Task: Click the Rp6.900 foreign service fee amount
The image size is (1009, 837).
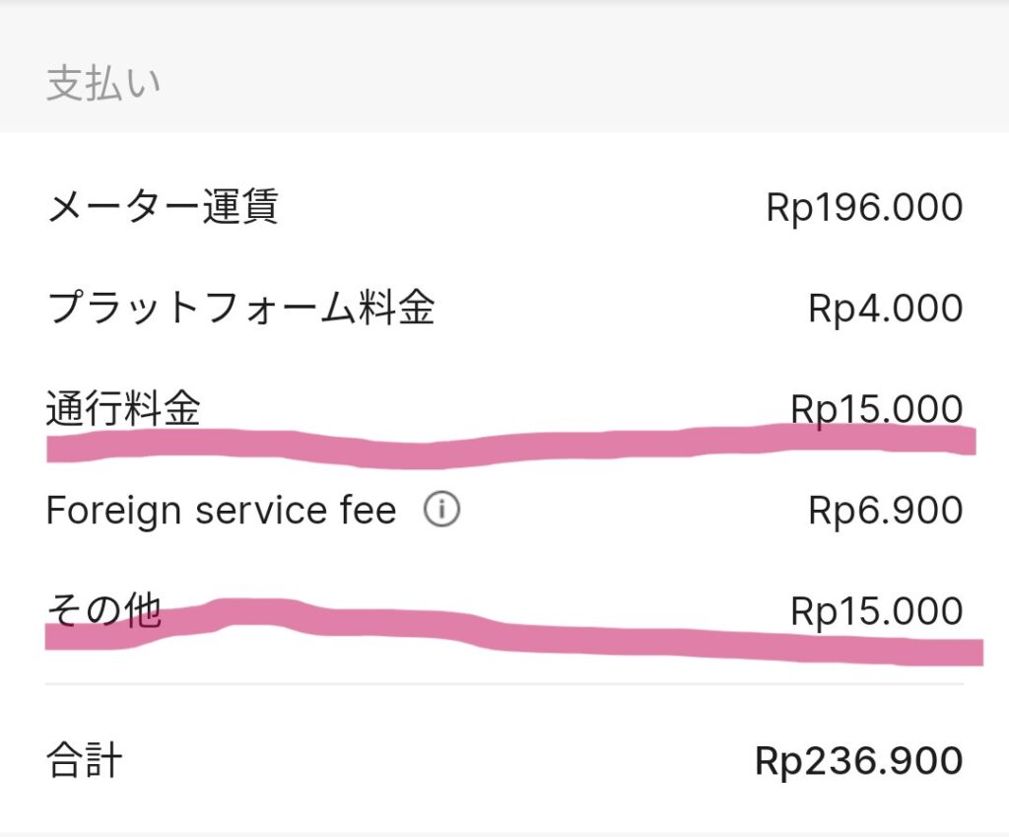Action: [885, 511]
